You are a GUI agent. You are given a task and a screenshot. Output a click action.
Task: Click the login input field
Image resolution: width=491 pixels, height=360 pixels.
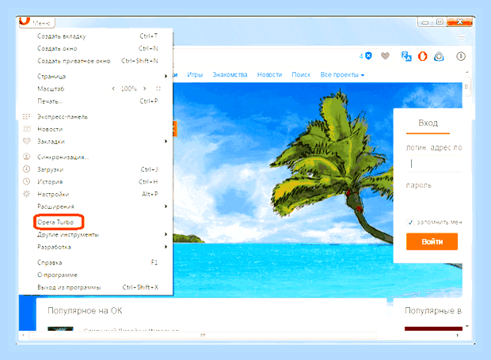click(x=434, y=163)
